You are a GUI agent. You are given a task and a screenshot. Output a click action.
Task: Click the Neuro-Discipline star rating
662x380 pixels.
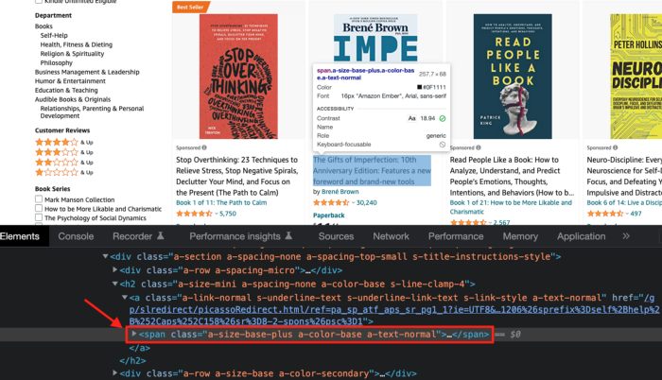click(x=604, y=214)
